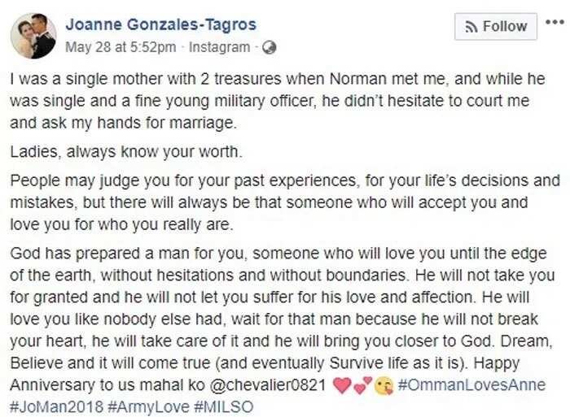Open the Joanne Gonzales-Tagros profile name link
This screenshot has width=570, height=417.
tap(161, 24)
